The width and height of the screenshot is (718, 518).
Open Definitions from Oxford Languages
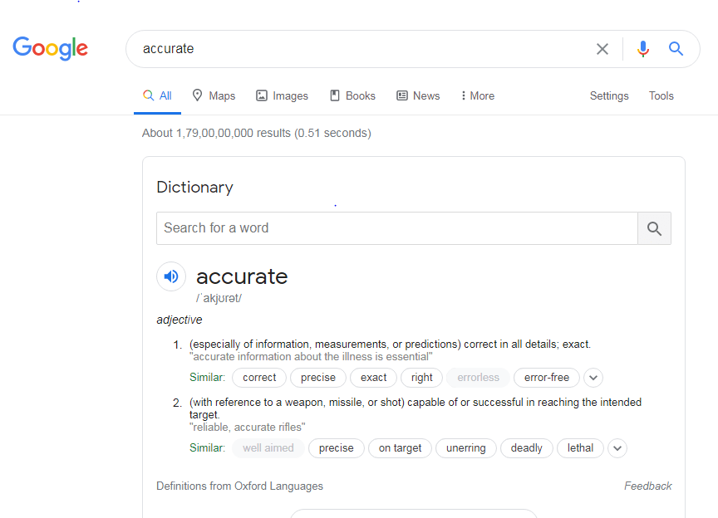pyautogui.click(x=240, y=486)
